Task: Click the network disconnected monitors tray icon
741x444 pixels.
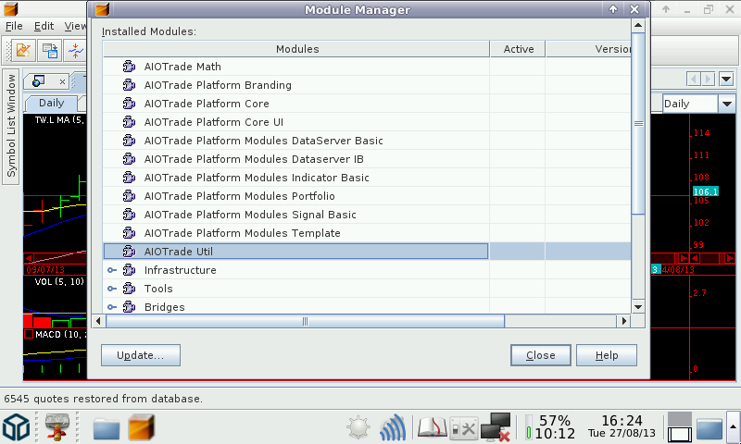Action: [x=496, y=427]
